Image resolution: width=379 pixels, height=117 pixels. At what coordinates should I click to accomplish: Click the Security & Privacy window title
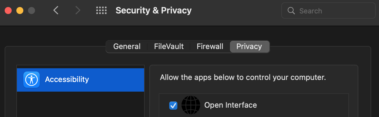[x=153, y=11]
